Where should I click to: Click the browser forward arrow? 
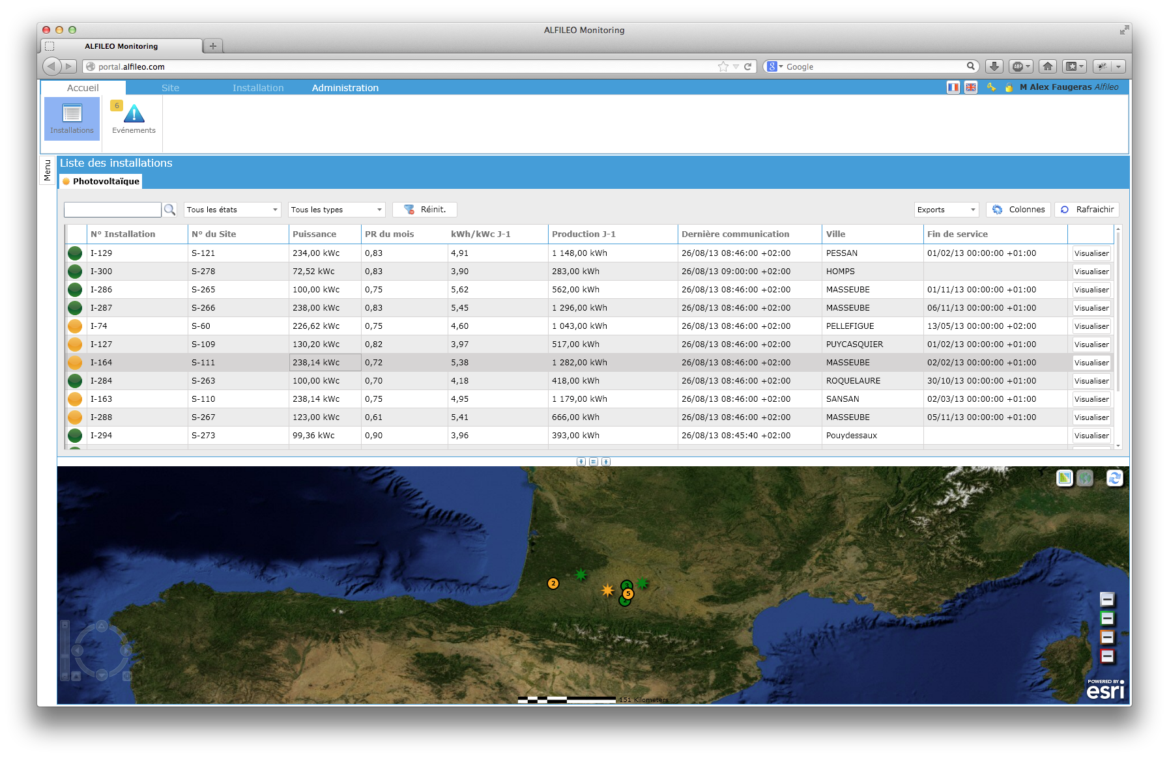pos(69,66)
